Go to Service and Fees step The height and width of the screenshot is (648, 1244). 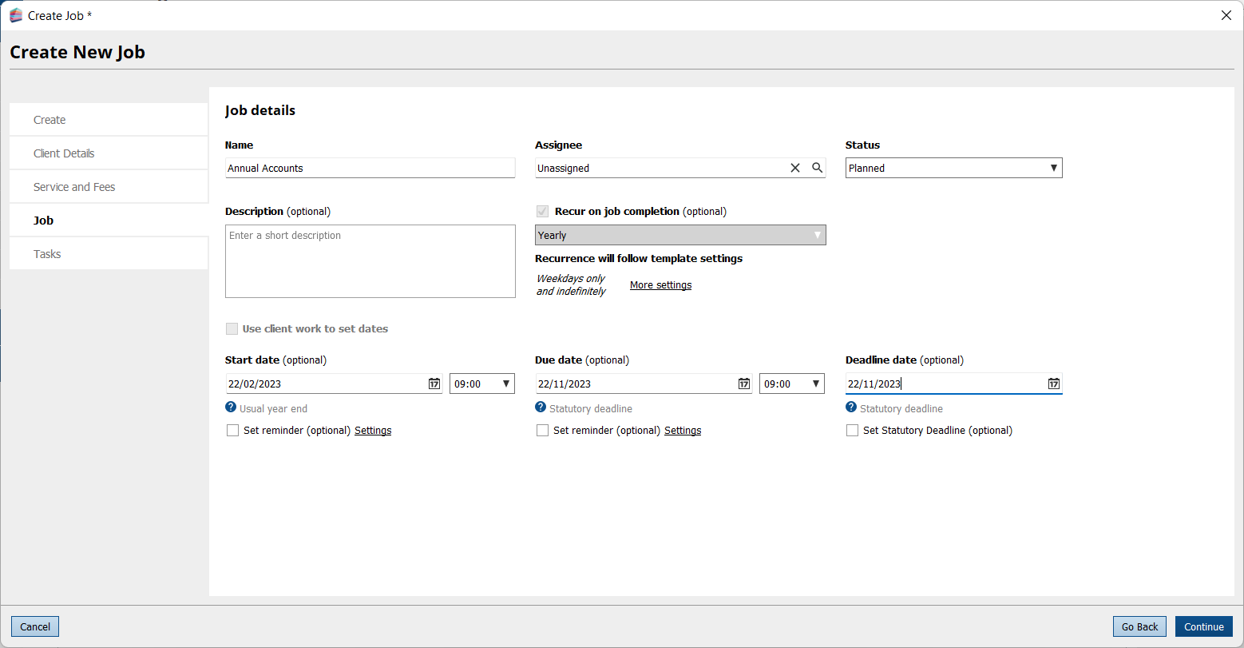click(x=74, y=187)
